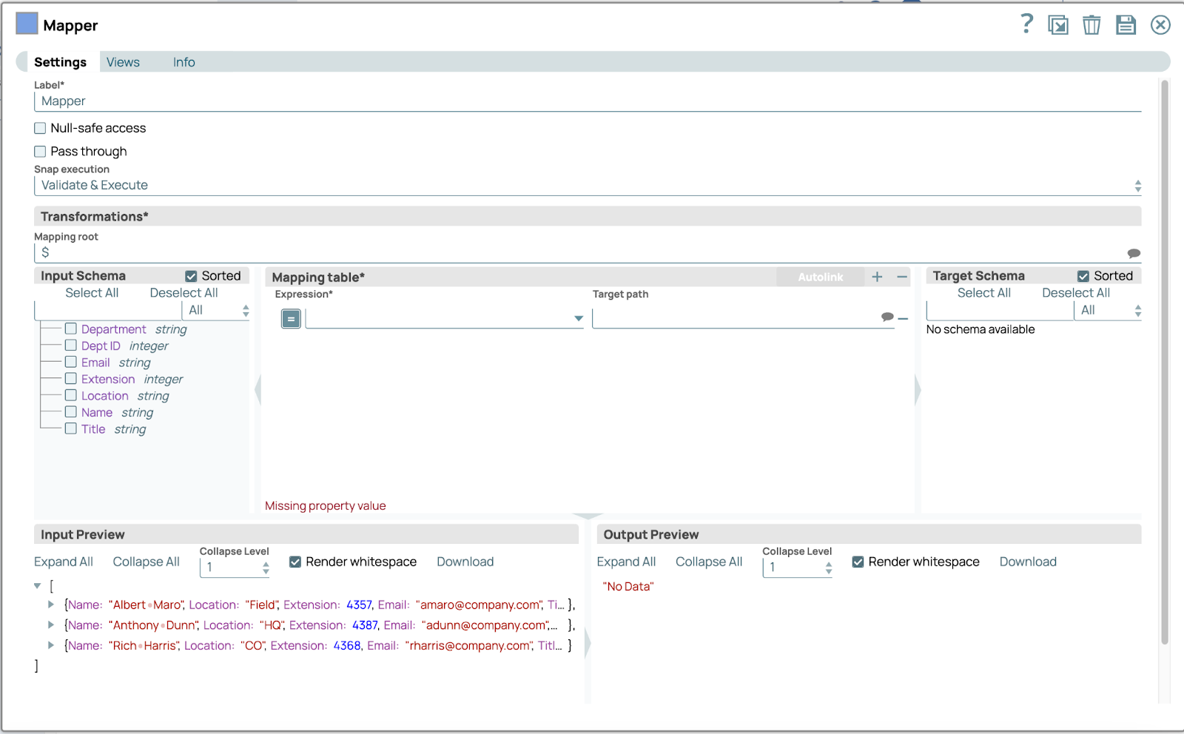Click the vertical scrollbar on the right
The image size is (1184, 734).
click(x=1164, y=363)
